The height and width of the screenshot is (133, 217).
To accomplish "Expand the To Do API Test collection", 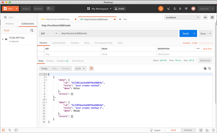I will 3,39.
